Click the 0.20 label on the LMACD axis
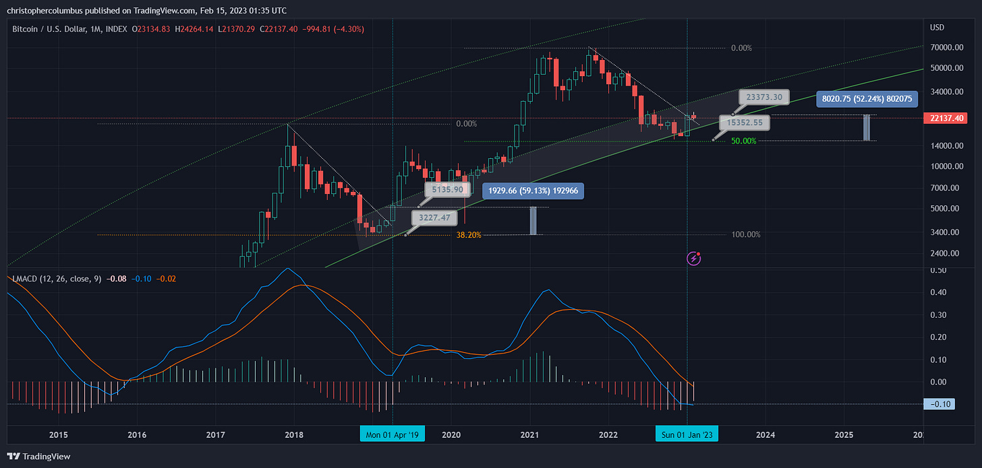Viewport: 982px width, 468px height. 940,337
